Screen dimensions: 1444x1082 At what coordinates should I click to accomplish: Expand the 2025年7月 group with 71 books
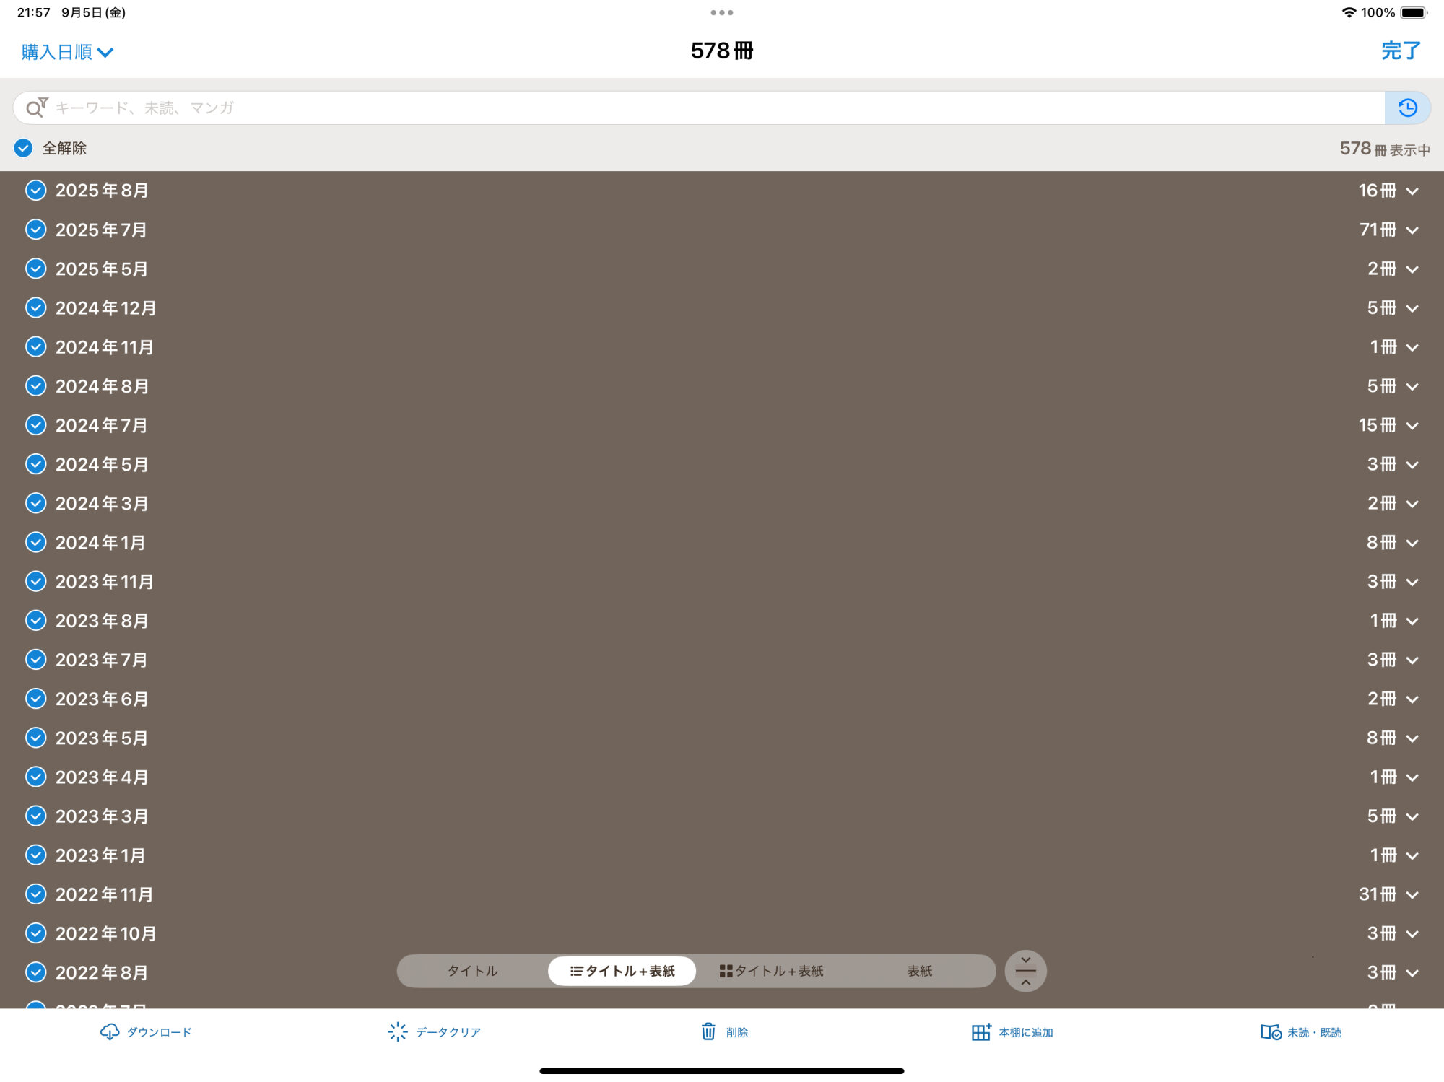tap(1412, 230)
